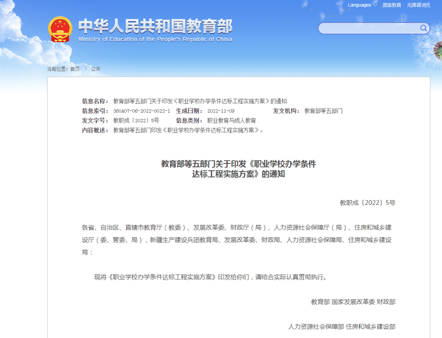The image size is (442, 338).
Task: Click the 职业教育与成人教育 information category
Action: click(x=232, y=120)
